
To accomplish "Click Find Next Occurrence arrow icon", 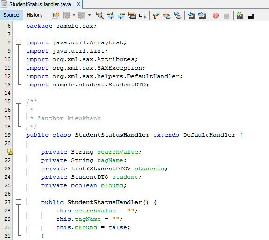I will pyautogui.click(x=121, y=15).
